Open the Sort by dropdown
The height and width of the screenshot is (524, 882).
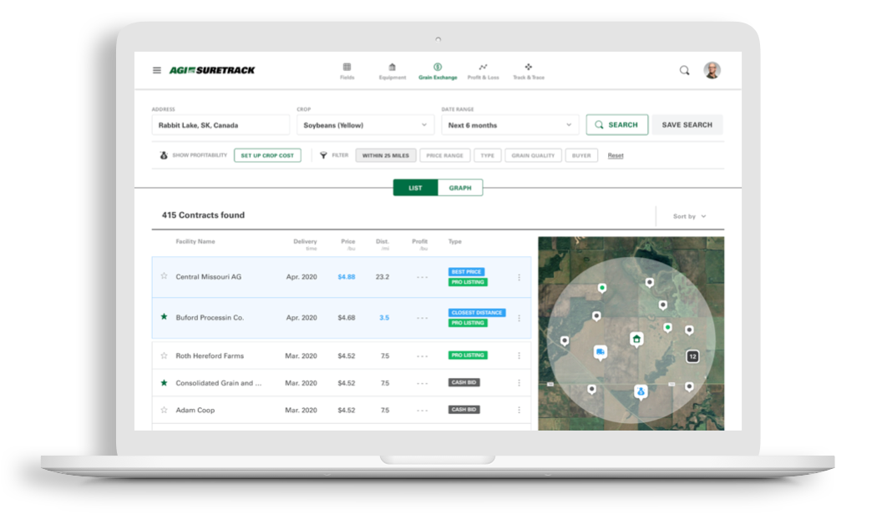pos(689,216)
